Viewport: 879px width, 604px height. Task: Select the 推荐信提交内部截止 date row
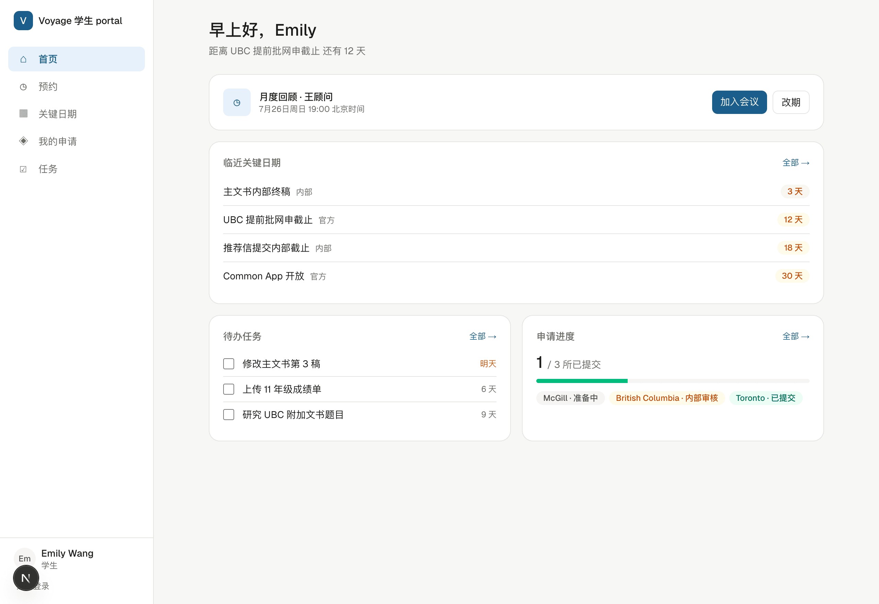click(516, 248)
